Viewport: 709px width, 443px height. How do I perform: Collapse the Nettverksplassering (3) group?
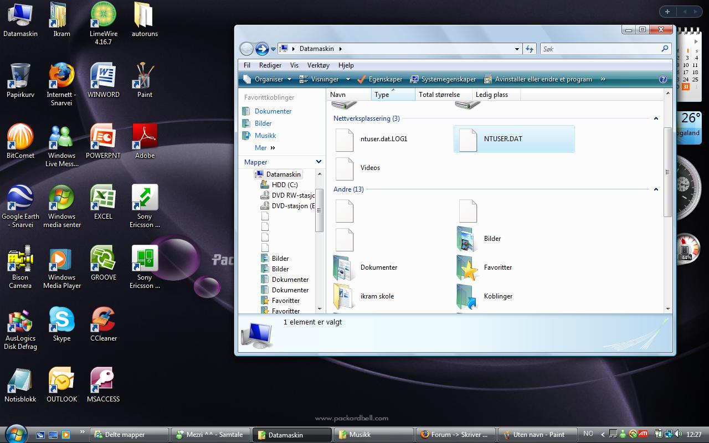click(656, 119)
